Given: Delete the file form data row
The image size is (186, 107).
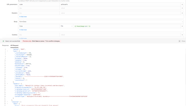Looking at the screenshot, I should [x=182, y=26].
